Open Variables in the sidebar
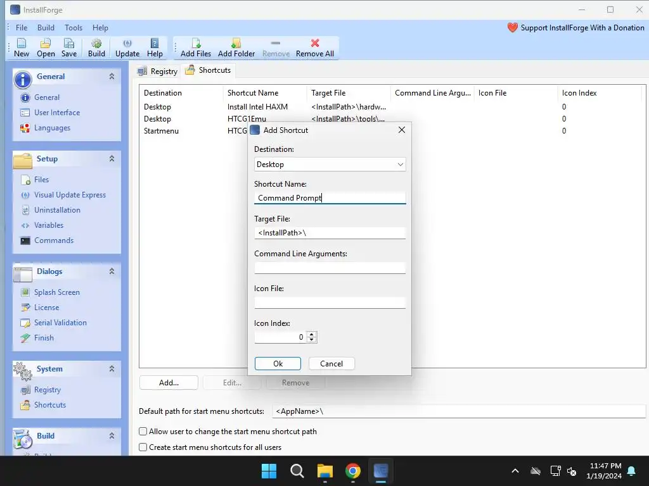Image resolution: width=649 pixels, height=486 pixels. point(49,225)
